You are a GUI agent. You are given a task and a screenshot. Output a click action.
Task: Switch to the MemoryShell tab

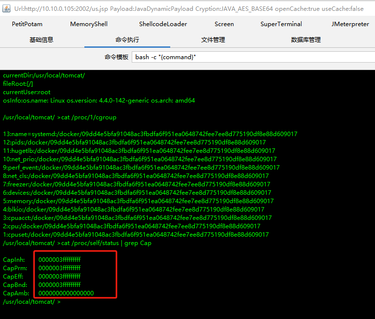click(89, 24)
